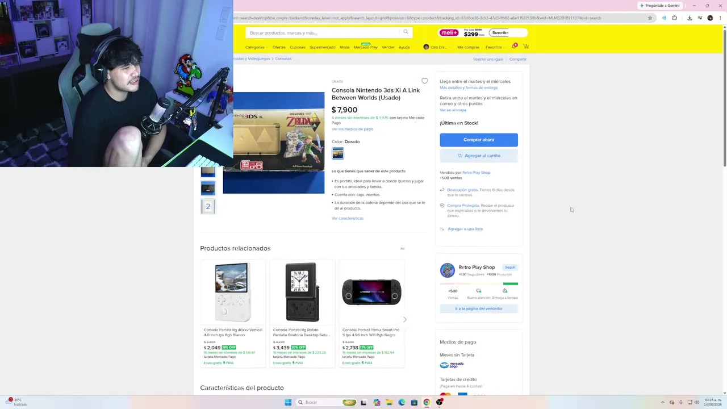
Task: View the product thumbnail labeled 2
Action: [x=208, y=206]
